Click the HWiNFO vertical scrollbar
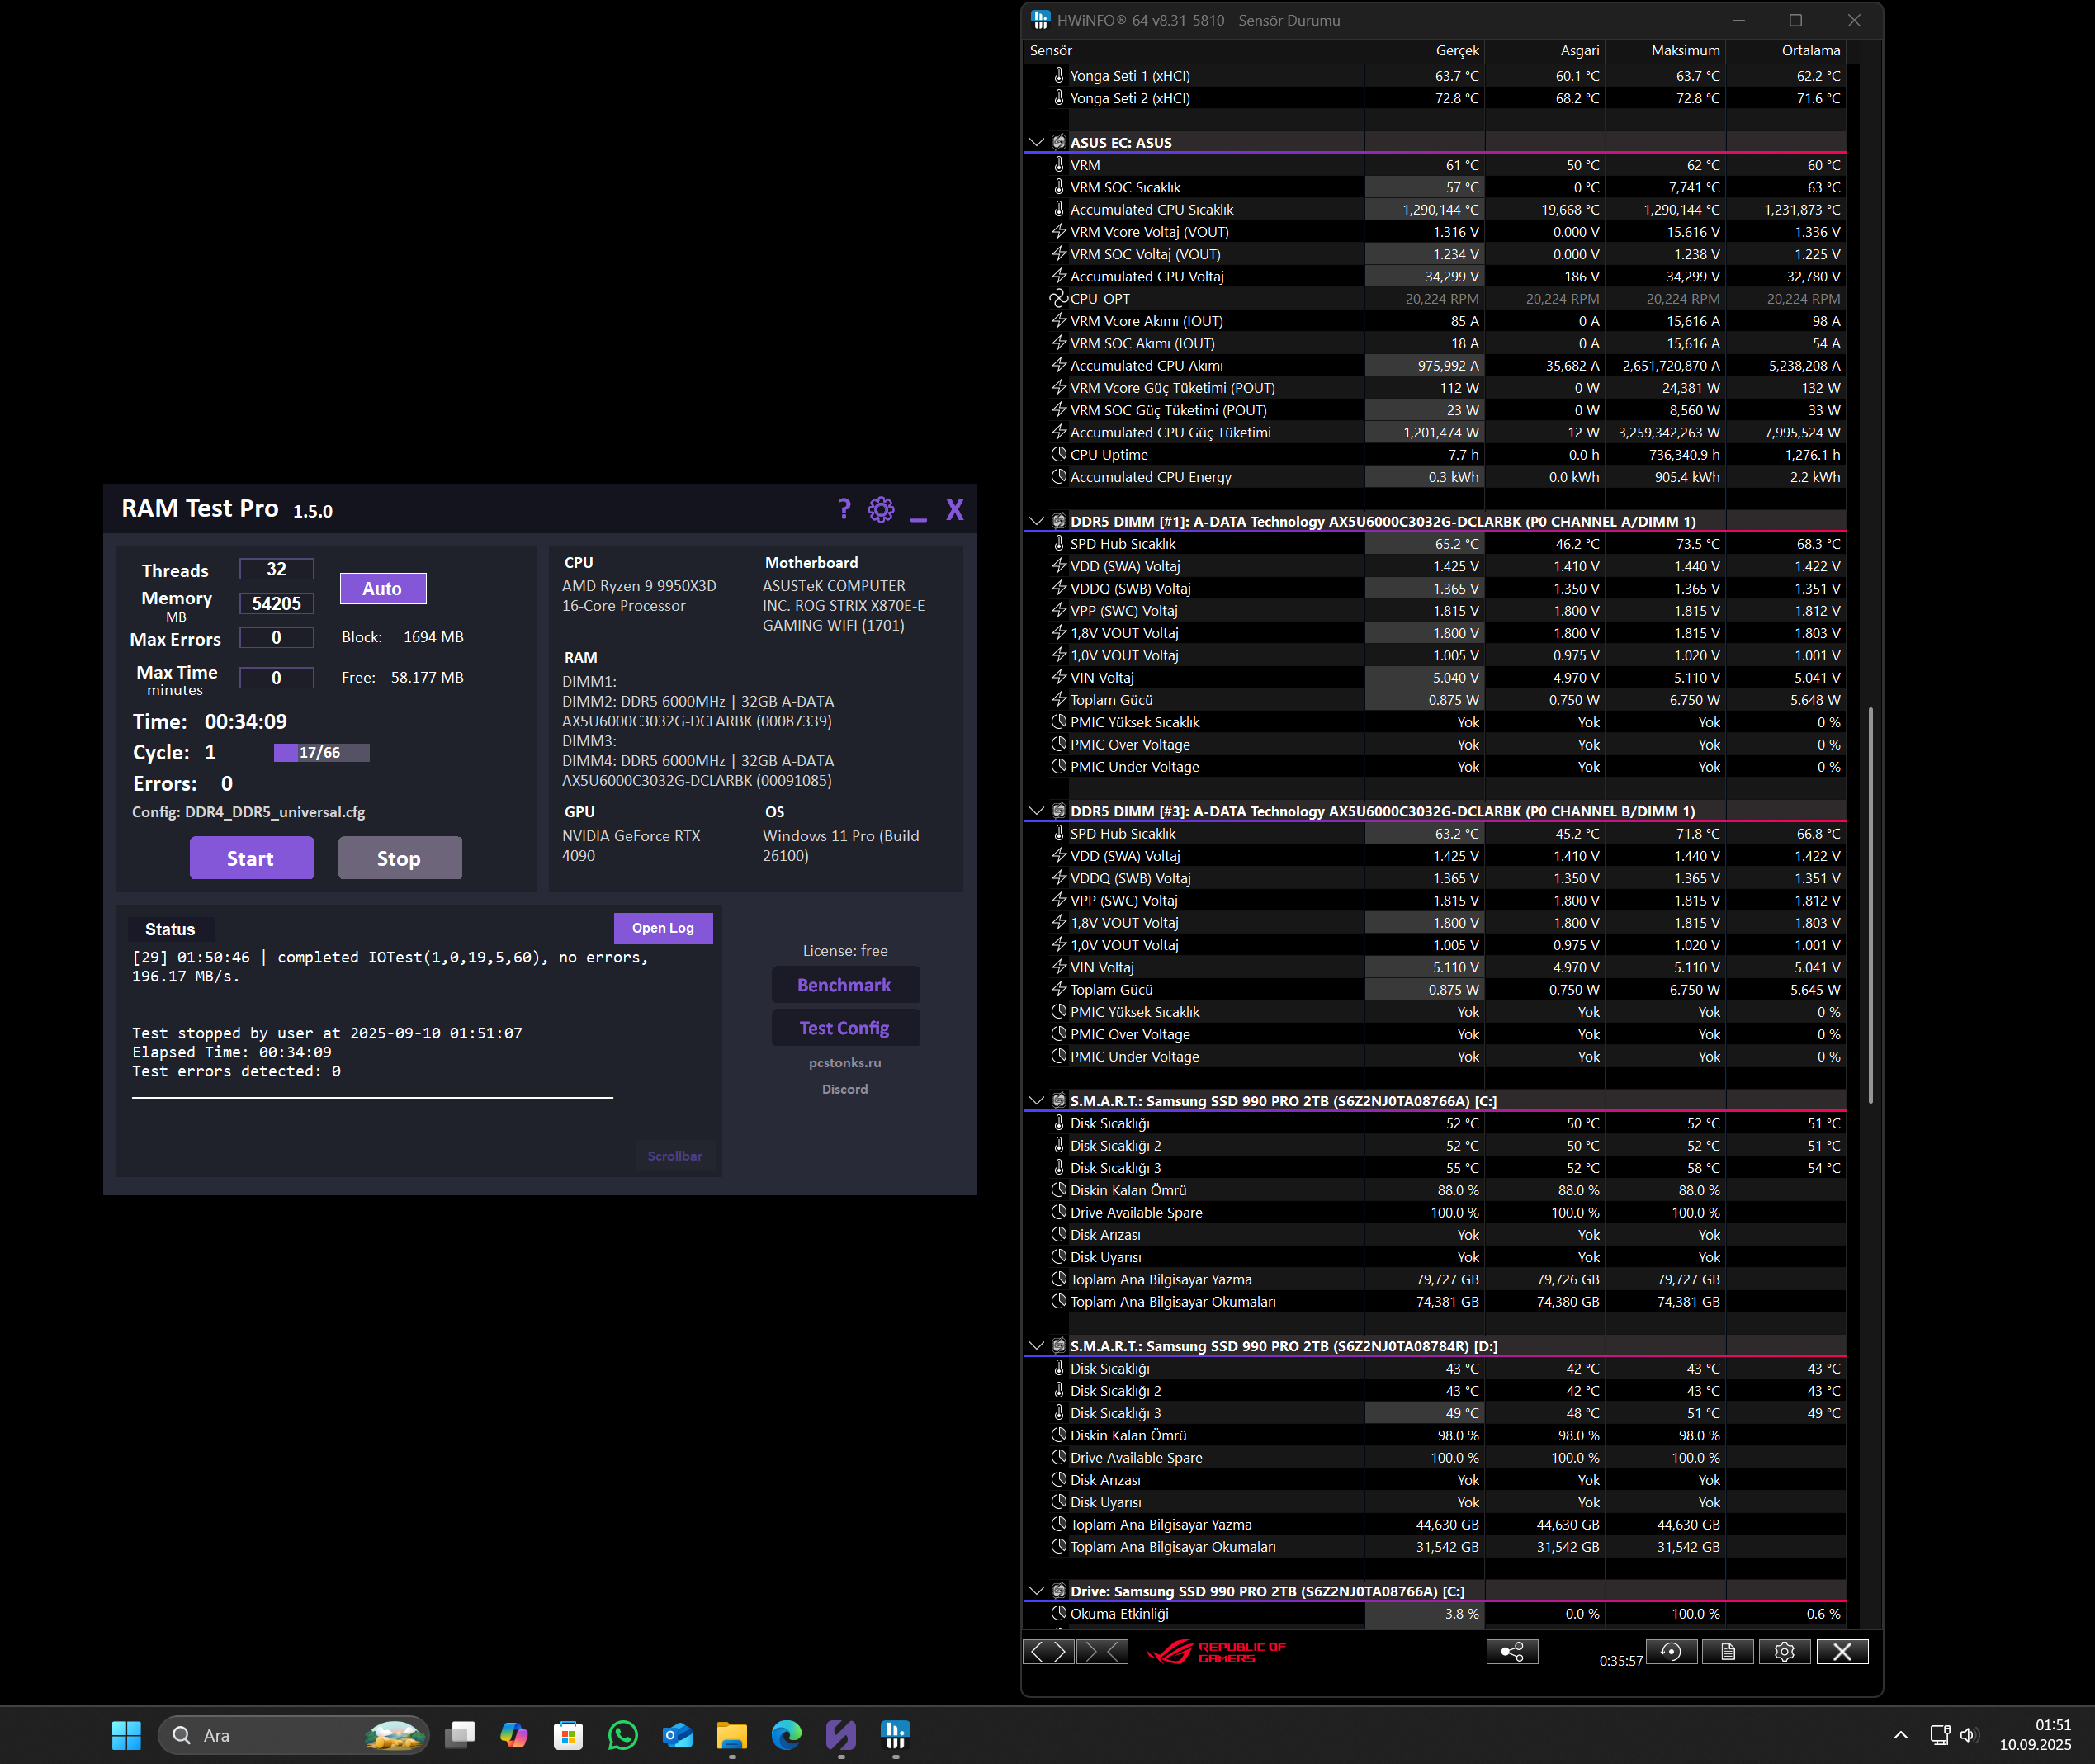This screenshot has width=2095, height=1764. point(1870,905)
